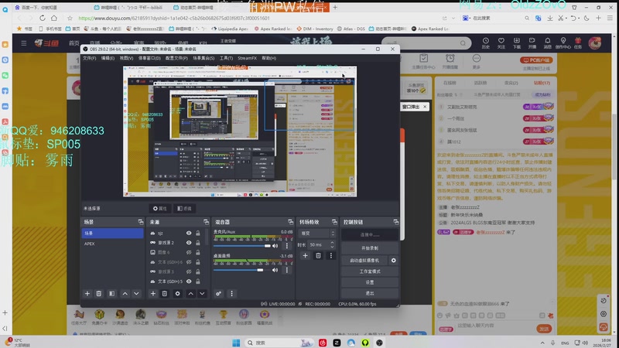
Task: Pop out the Audio Mixer dock panel
Action: point(291,222)
